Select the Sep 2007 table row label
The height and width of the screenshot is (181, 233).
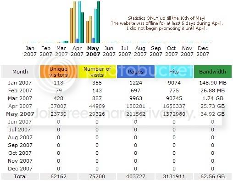click(20, 145)
